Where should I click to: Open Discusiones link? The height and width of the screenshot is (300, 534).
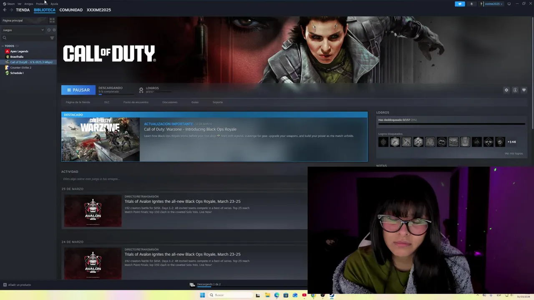170,102
